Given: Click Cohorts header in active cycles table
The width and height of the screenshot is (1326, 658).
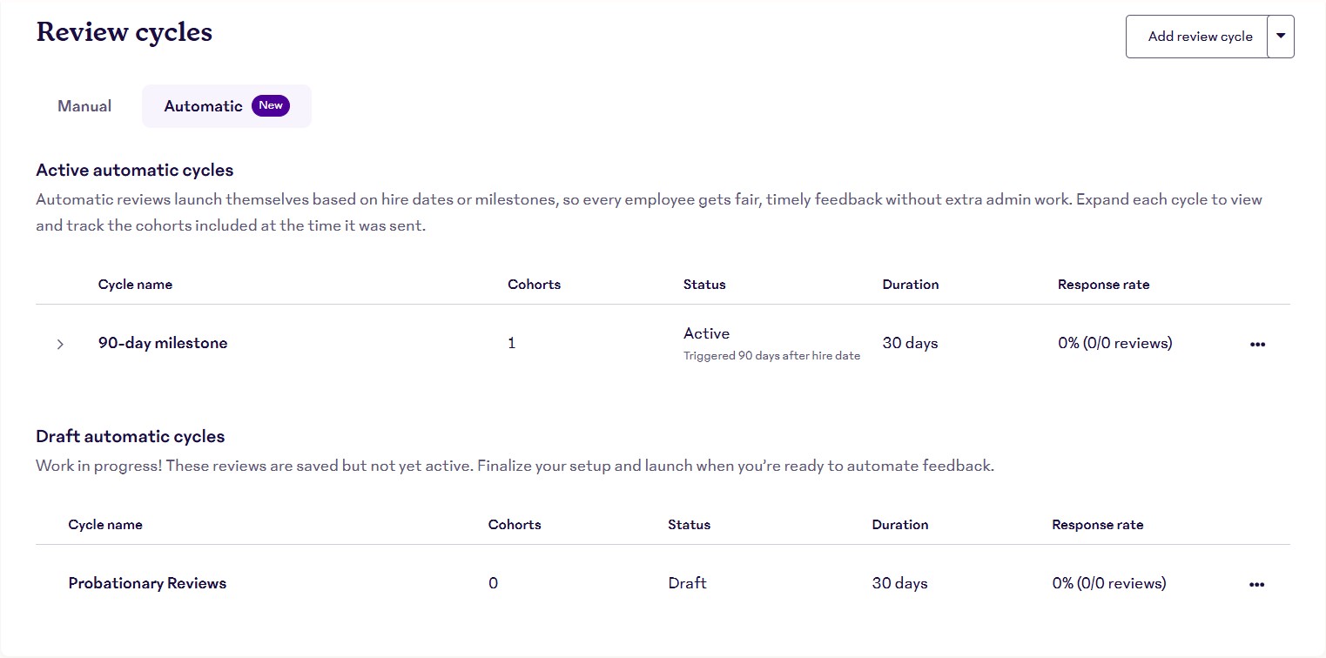Looking at the screenshot, I should point(535,285).
